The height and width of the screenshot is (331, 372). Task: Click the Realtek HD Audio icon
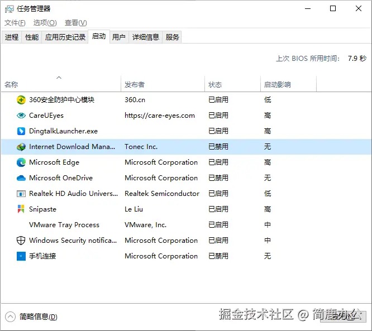tap(21, 194)
